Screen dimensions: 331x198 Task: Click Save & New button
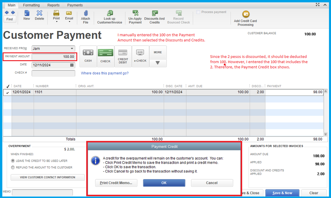click(282, 193)
